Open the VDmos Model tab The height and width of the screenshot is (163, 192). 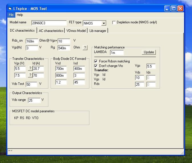[76, 30]
